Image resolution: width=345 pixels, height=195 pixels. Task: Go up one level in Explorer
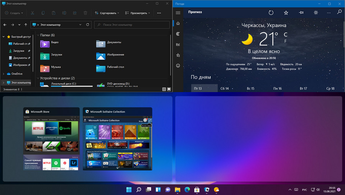click(x=26, y=25)
